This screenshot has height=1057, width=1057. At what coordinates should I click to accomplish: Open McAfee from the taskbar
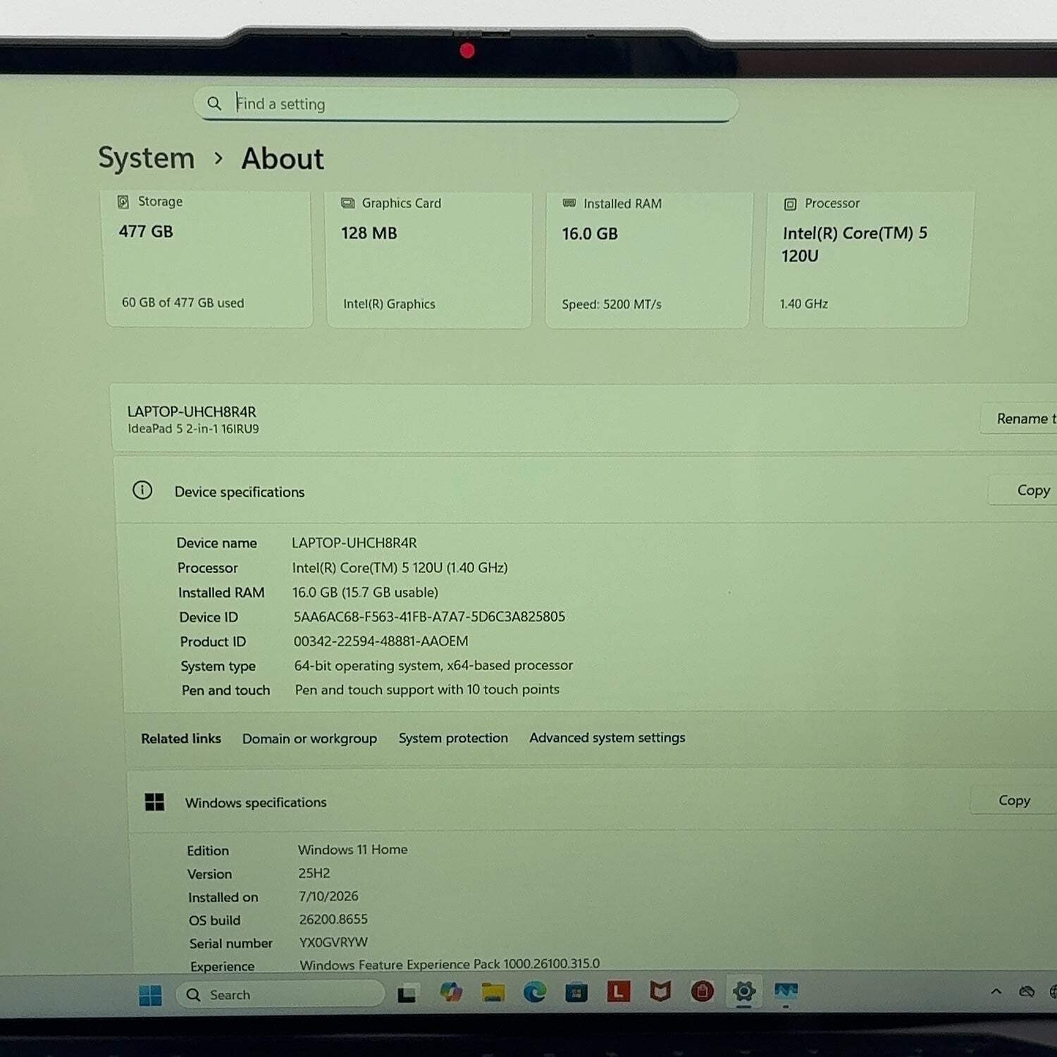pos(660,991)
